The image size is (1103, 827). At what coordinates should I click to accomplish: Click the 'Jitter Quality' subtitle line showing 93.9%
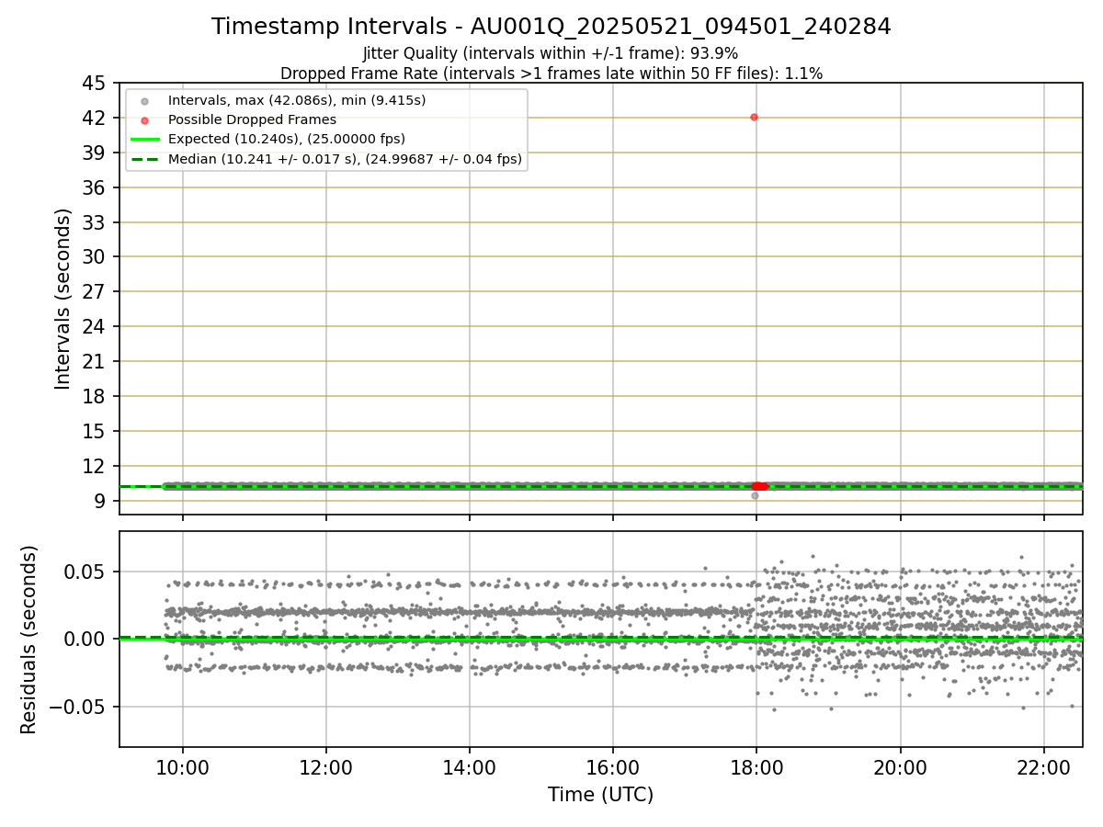(551, 53)
